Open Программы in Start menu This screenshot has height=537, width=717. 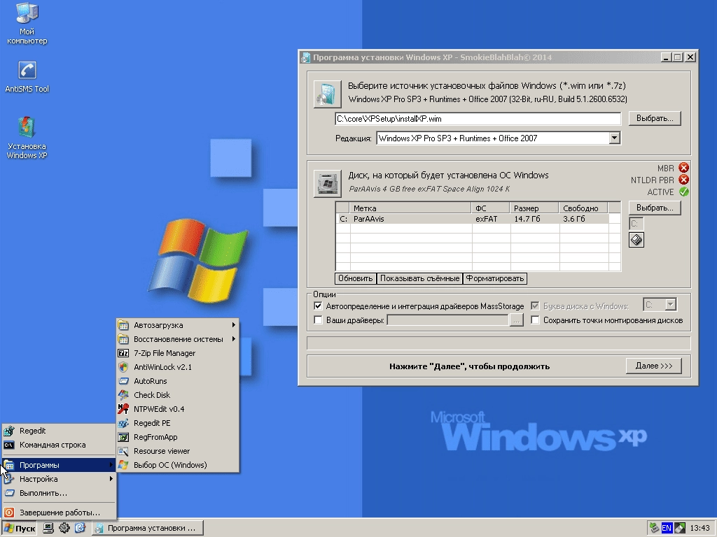(59, 465)
